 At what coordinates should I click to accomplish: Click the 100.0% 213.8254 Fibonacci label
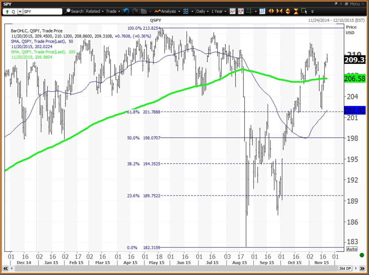[144, 28]
